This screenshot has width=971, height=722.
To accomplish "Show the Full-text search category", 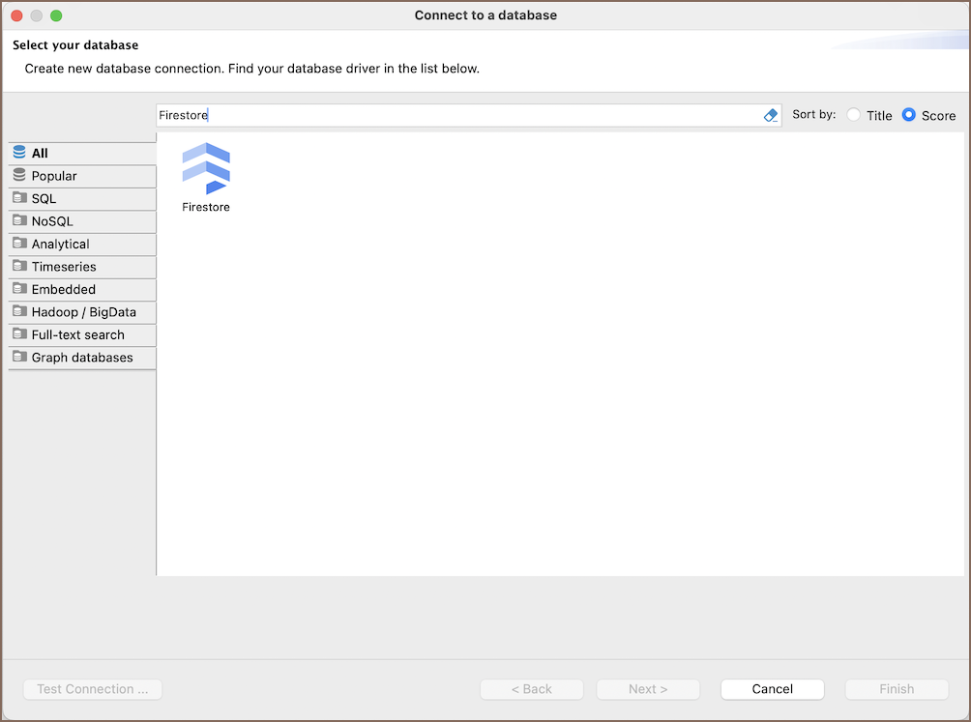I will [x=77, y=335].
